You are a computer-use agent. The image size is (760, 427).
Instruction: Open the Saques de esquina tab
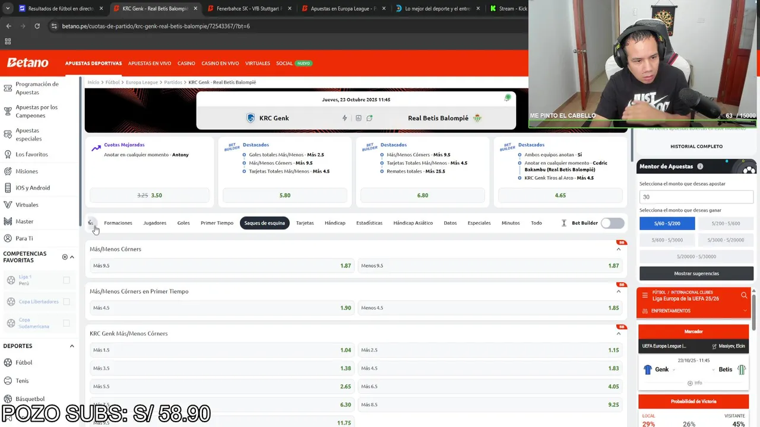(265, 223)
